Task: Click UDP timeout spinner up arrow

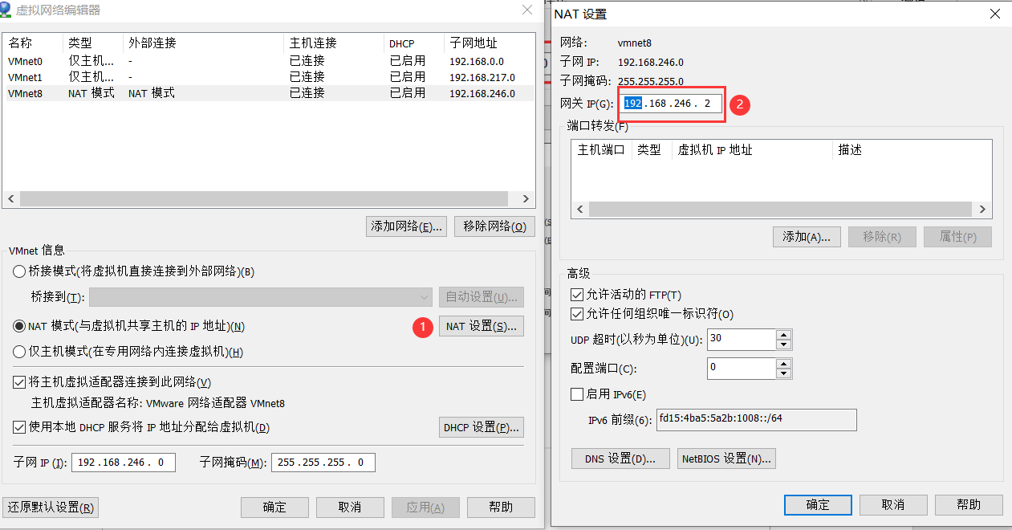Action: [783, 334]
